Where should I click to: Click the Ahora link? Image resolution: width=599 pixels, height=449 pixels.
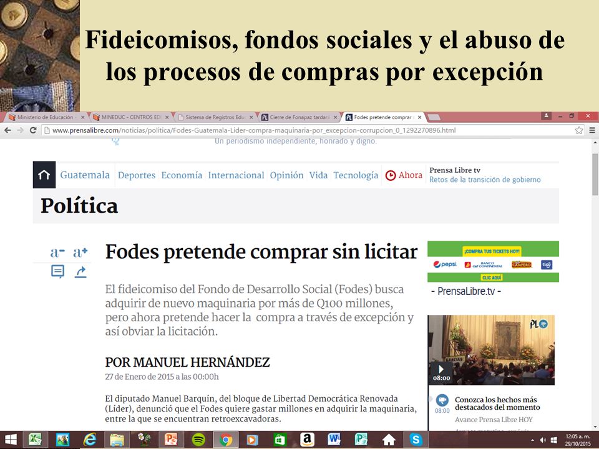point(411,175)
